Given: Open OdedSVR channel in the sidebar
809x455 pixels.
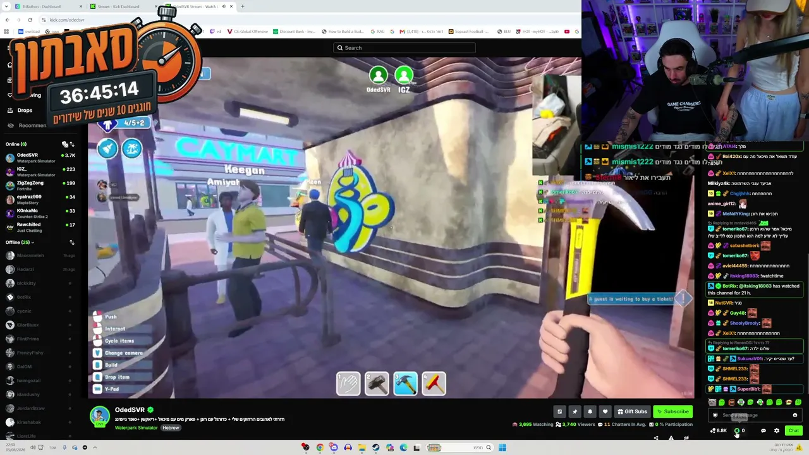Looking at the screenshot, I should click(41, 157).
